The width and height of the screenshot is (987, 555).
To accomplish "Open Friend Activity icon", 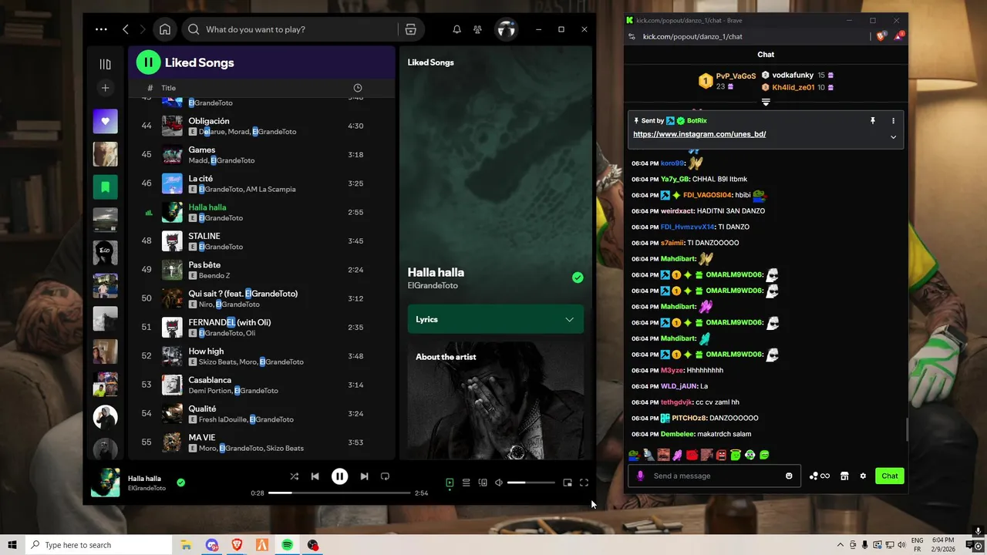I will coord(478,29).
